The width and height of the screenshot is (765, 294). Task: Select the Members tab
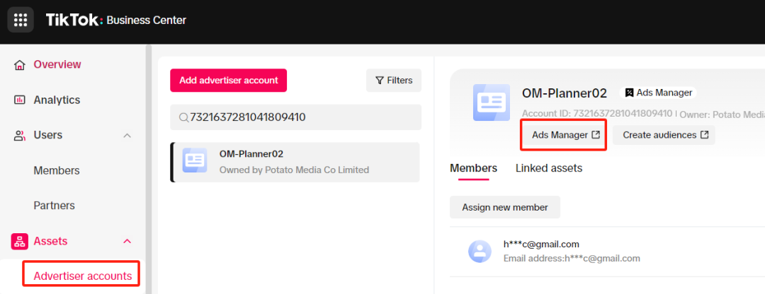[x=473, y=168]
